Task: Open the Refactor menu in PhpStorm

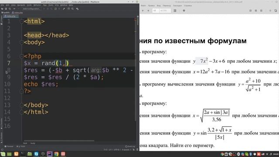Action: (37, 5)
